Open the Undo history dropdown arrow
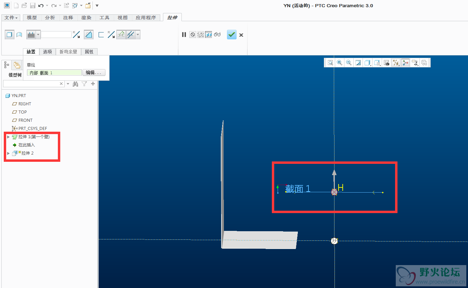 [47, 6]
